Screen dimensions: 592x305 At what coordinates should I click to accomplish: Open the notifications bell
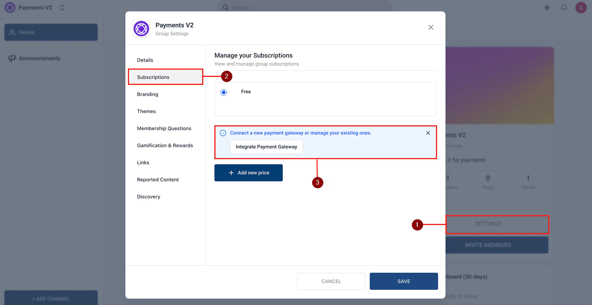click(x=564, y=7)
